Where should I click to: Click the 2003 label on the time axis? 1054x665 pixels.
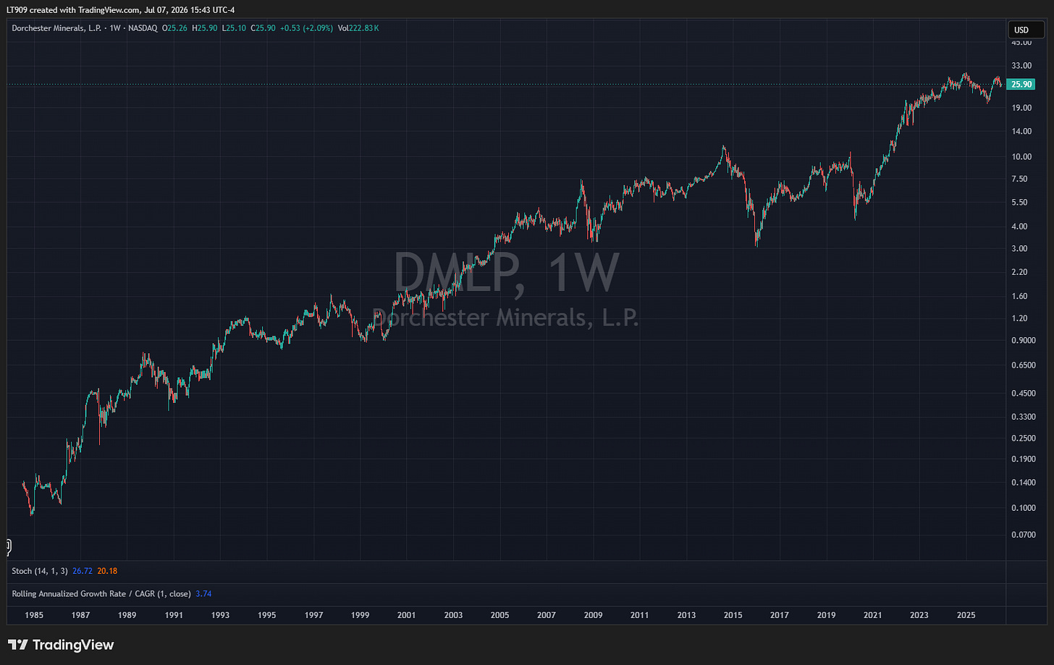[453, 615]
